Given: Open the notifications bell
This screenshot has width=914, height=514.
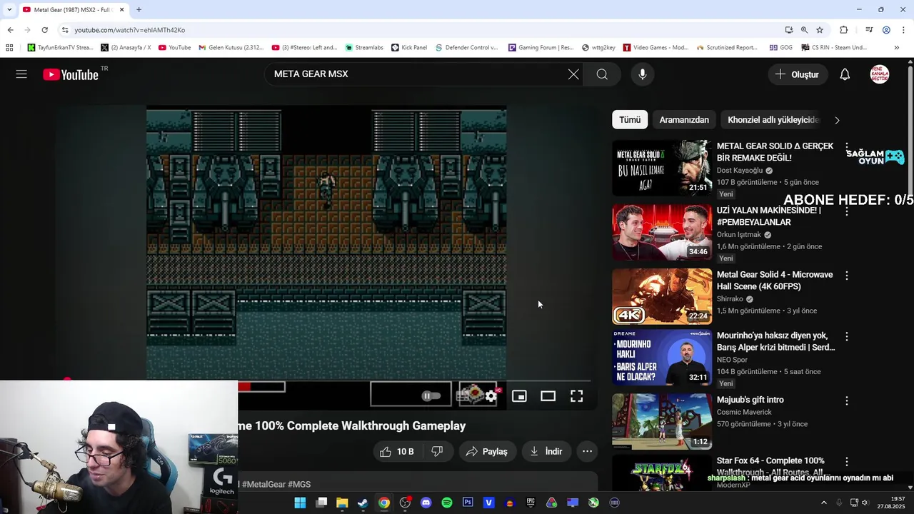Looking at the screenshot, I should coord(845,74).
